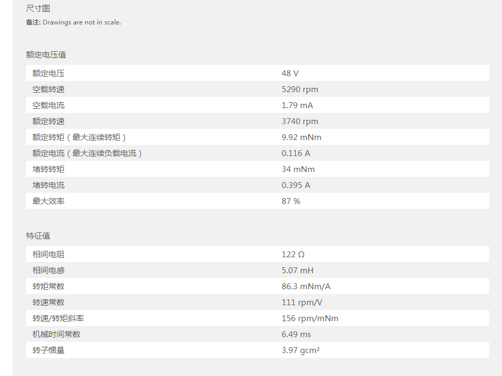Click the 87 % efficiency value
502x376 pixels.
pos(291,201)
